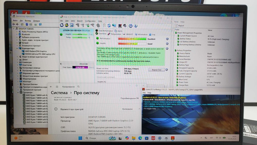Viewport: 257px width, 145px height.
Task: Click the Health 69 % bar in Overview
Action: pyautogui.click(x=132, y=44)
